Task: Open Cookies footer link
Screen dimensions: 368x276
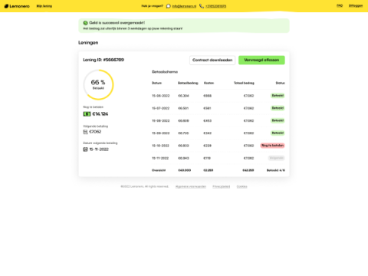Action: coord(242,186)
